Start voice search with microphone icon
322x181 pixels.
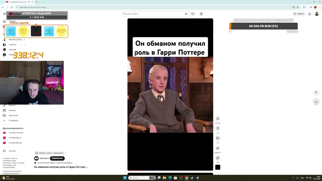pyautogui.click(x=201, y=14)
